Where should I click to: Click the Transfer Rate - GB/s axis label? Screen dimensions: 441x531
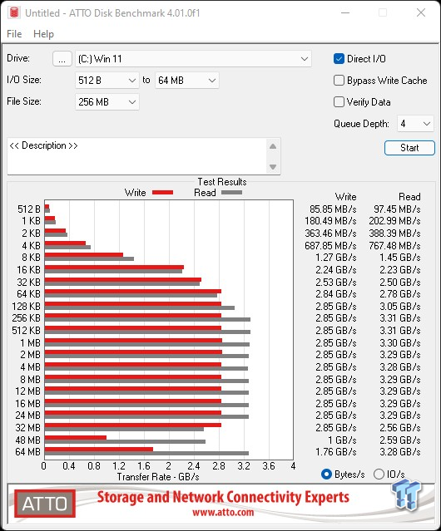pyautogui.click(x=158, y=477)
